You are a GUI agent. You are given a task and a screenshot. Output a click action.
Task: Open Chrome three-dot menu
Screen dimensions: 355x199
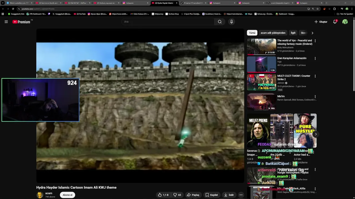pyautogui.click(x=352, y=9)
